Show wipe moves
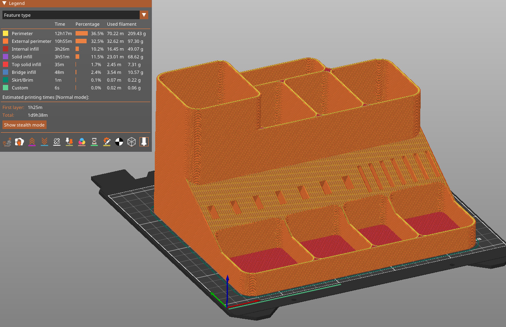The width and height of the screenshot is (506, 327). click(20, 142)
